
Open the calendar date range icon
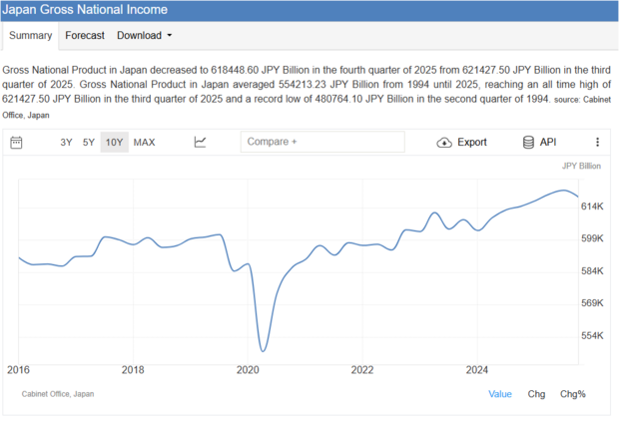coord(16,143)
